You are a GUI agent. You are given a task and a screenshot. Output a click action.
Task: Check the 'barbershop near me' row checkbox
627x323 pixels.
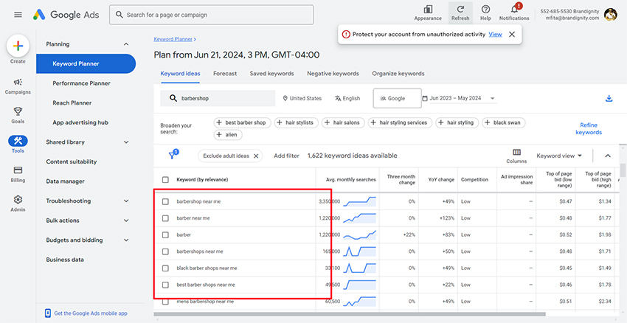(x=165, y=201)
